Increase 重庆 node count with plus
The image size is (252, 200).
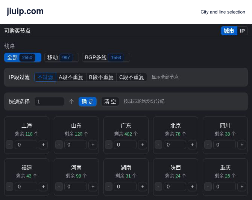coord(242,187)
